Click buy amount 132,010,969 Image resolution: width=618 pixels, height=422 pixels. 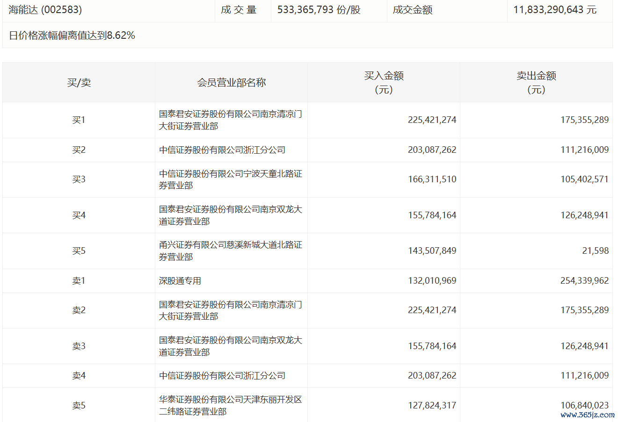pyautogui.click(x=432, y=281)
